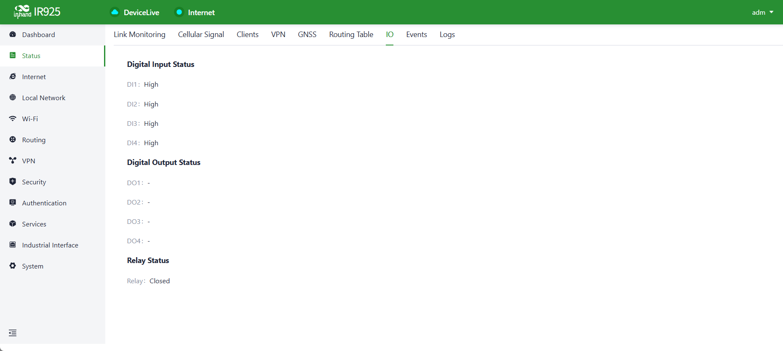The image size is (783, 351).
Task: Click the Status sidebar icon
Action: tap(13, 56)
